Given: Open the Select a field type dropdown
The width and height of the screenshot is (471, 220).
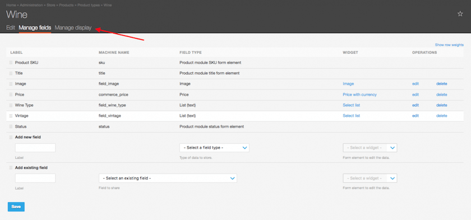Looking at the screenshot, I should click(214, 148).
